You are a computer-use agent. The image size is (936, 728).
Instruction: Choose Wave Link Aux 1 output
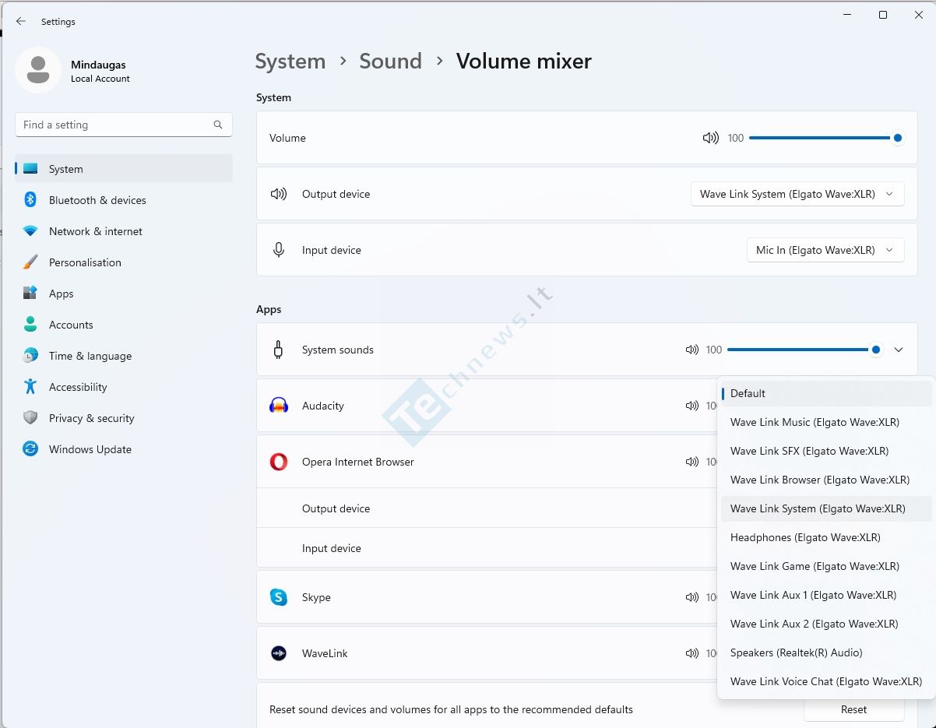pos(825,595)
